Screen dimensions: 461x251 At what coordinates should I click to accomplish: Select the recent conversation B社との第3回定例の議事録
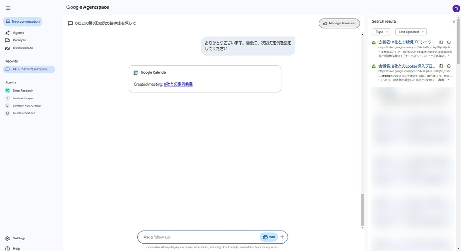[29, 70]
